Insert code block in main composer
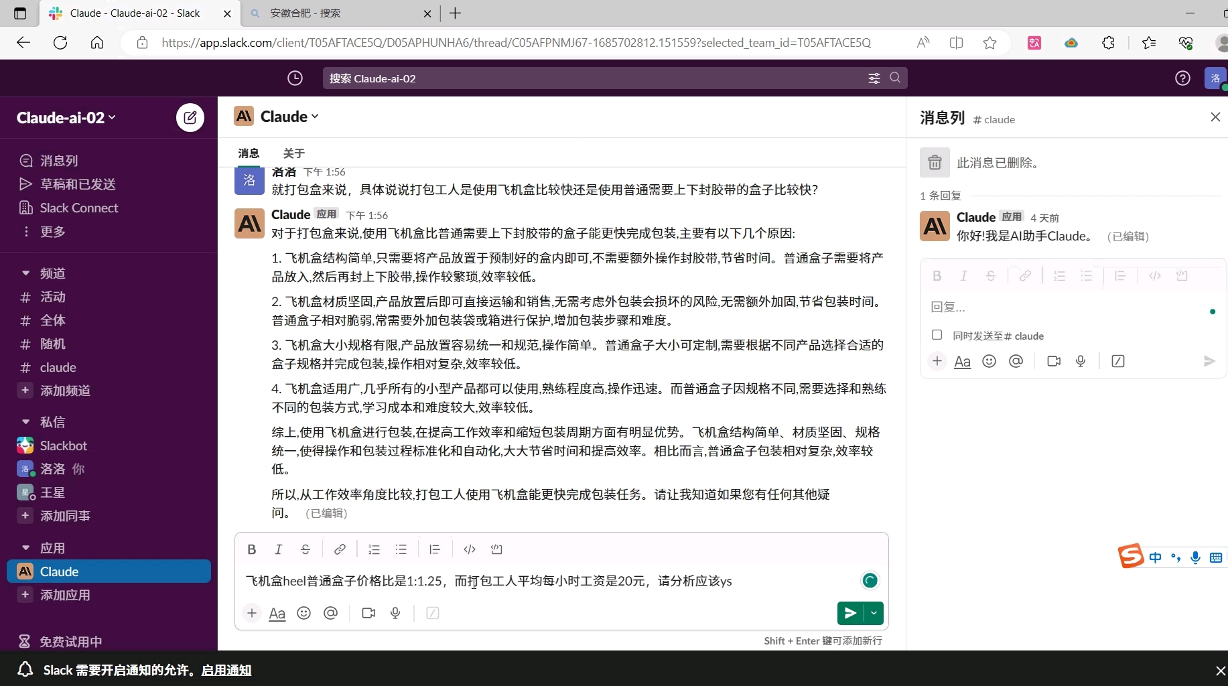Image resolution: width=1228 pixels, height=686 pixels. click(x=496, y=549)
